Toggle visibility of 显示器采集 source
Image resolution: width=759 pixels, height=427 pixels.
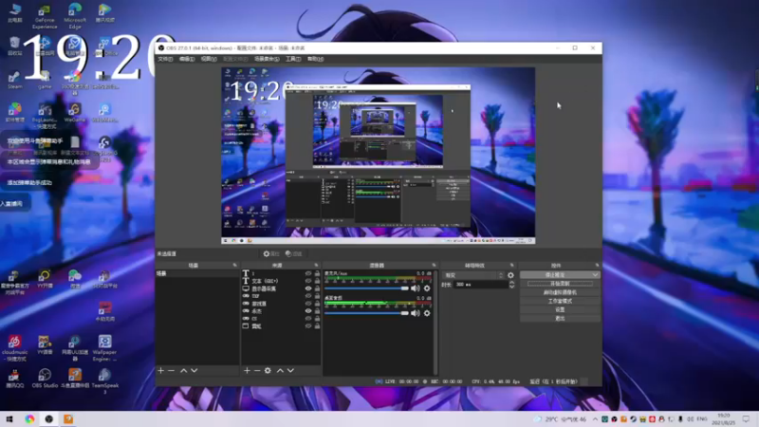pyautogui.click(x=307, y=289)
